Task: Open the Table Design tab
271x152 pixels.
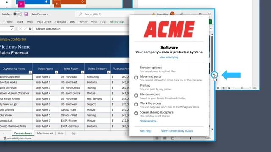Action: pos(117,22)
